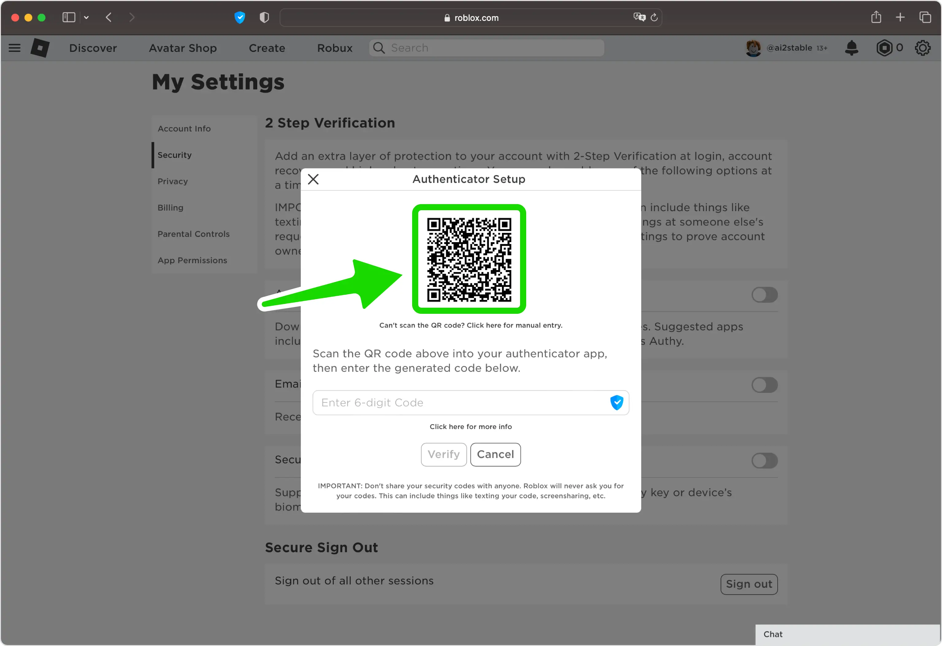Select the Security menu item
Image resolution: width=942 pixels, height=646 pixels.
(x=175, y=154)
